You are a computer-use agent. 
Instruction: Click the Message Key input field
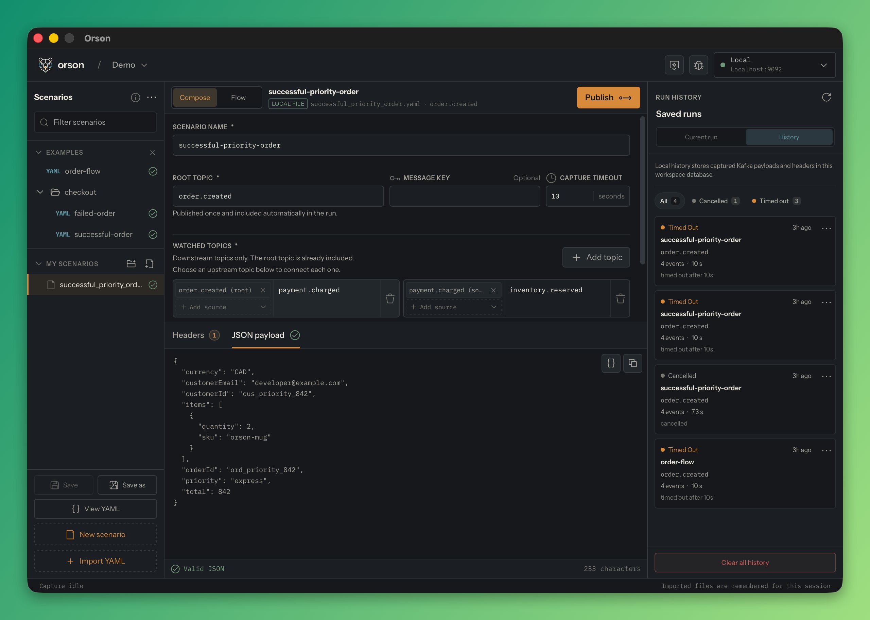point(464,196)
